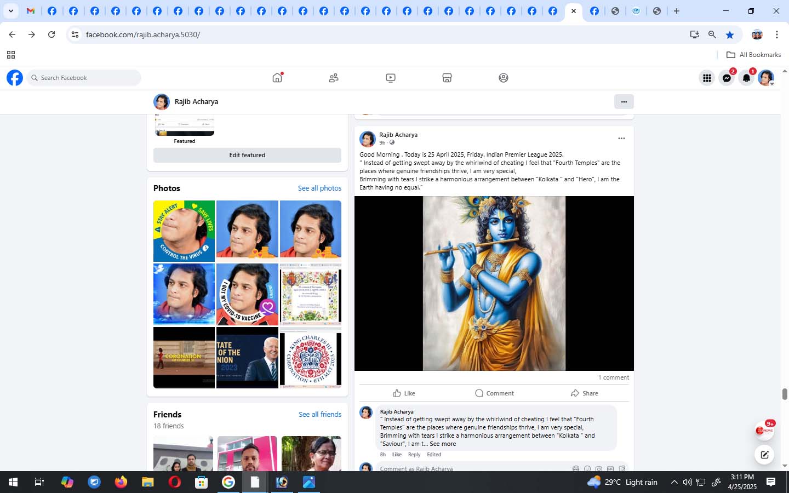The height and width of the screenshot is (493, 789).
Task: Show hidden system tray icons
Action: 674,482
